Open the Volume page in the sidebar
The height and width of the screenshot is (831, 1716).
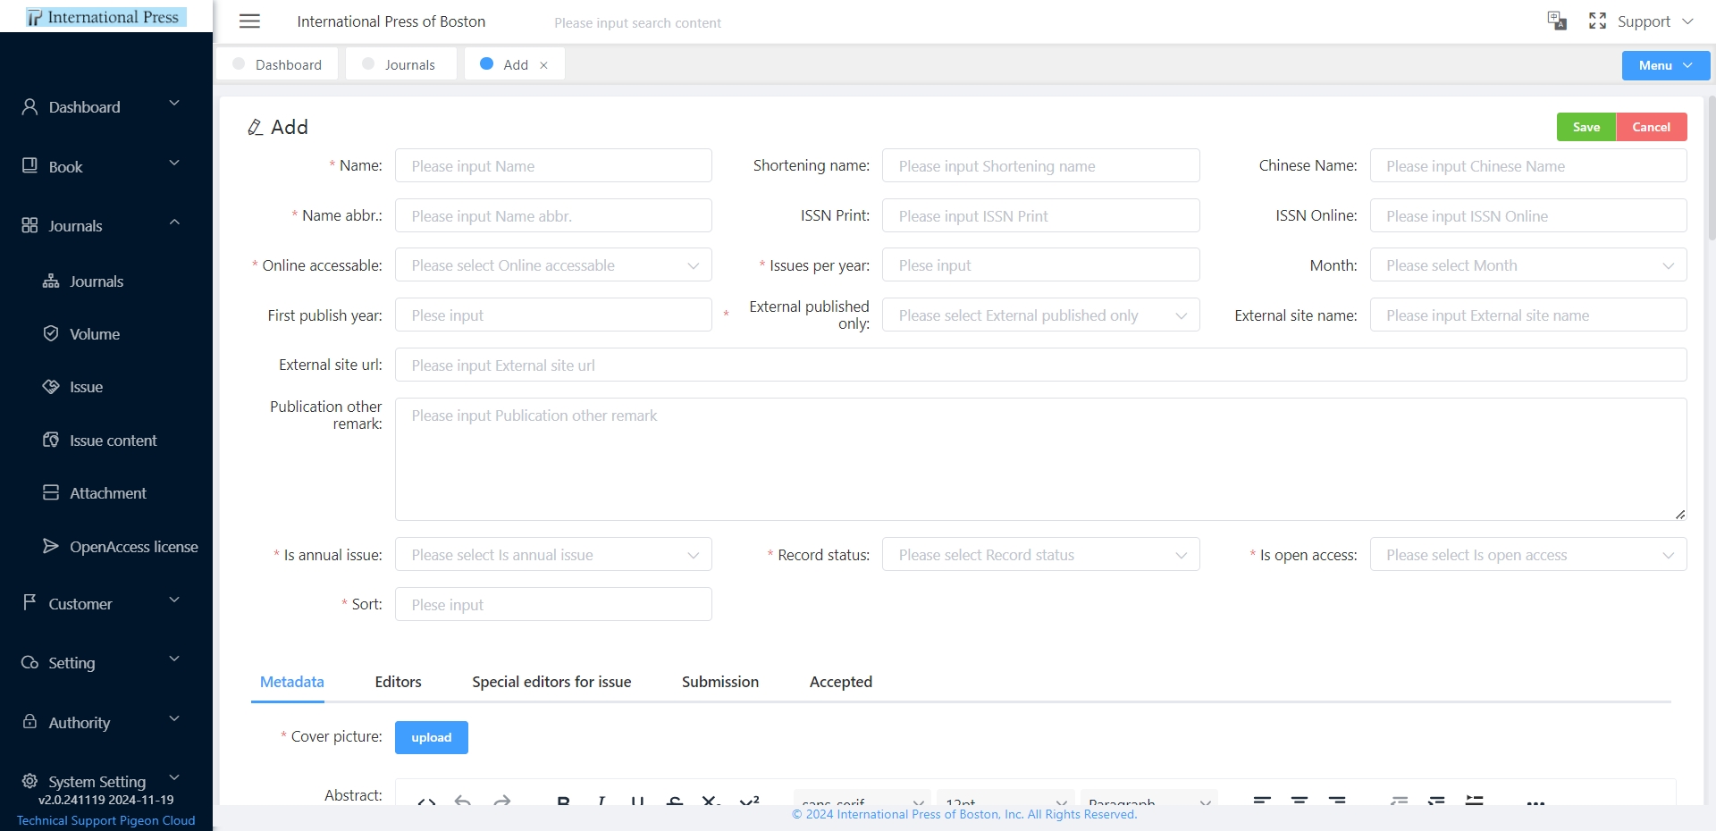pyautogui.click(x=94, y=334)
